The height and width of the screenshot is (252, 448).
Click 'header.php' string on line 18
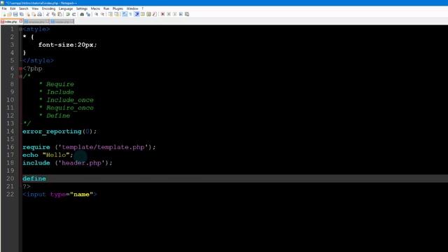tap(81, 163)
